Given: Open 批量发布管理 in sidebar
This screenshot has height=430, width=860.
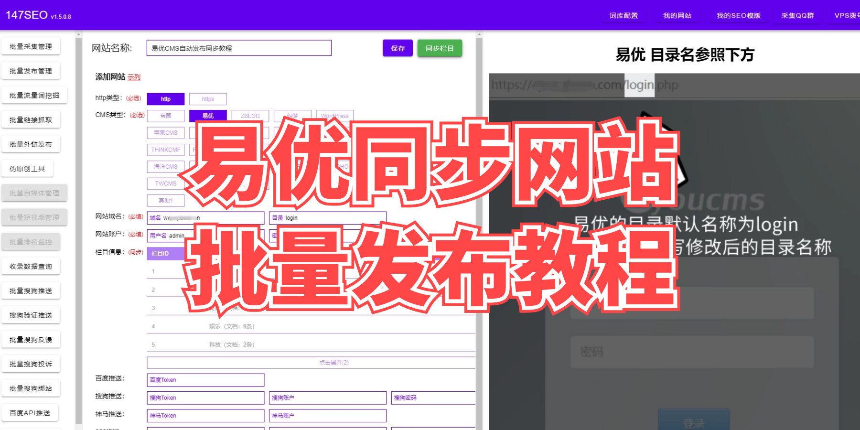Looking at the screenshot, I should click(x=31, y=71).
